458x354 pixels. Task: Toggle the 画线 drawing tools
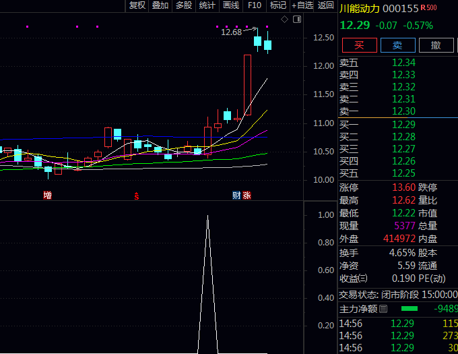[231, 5]
